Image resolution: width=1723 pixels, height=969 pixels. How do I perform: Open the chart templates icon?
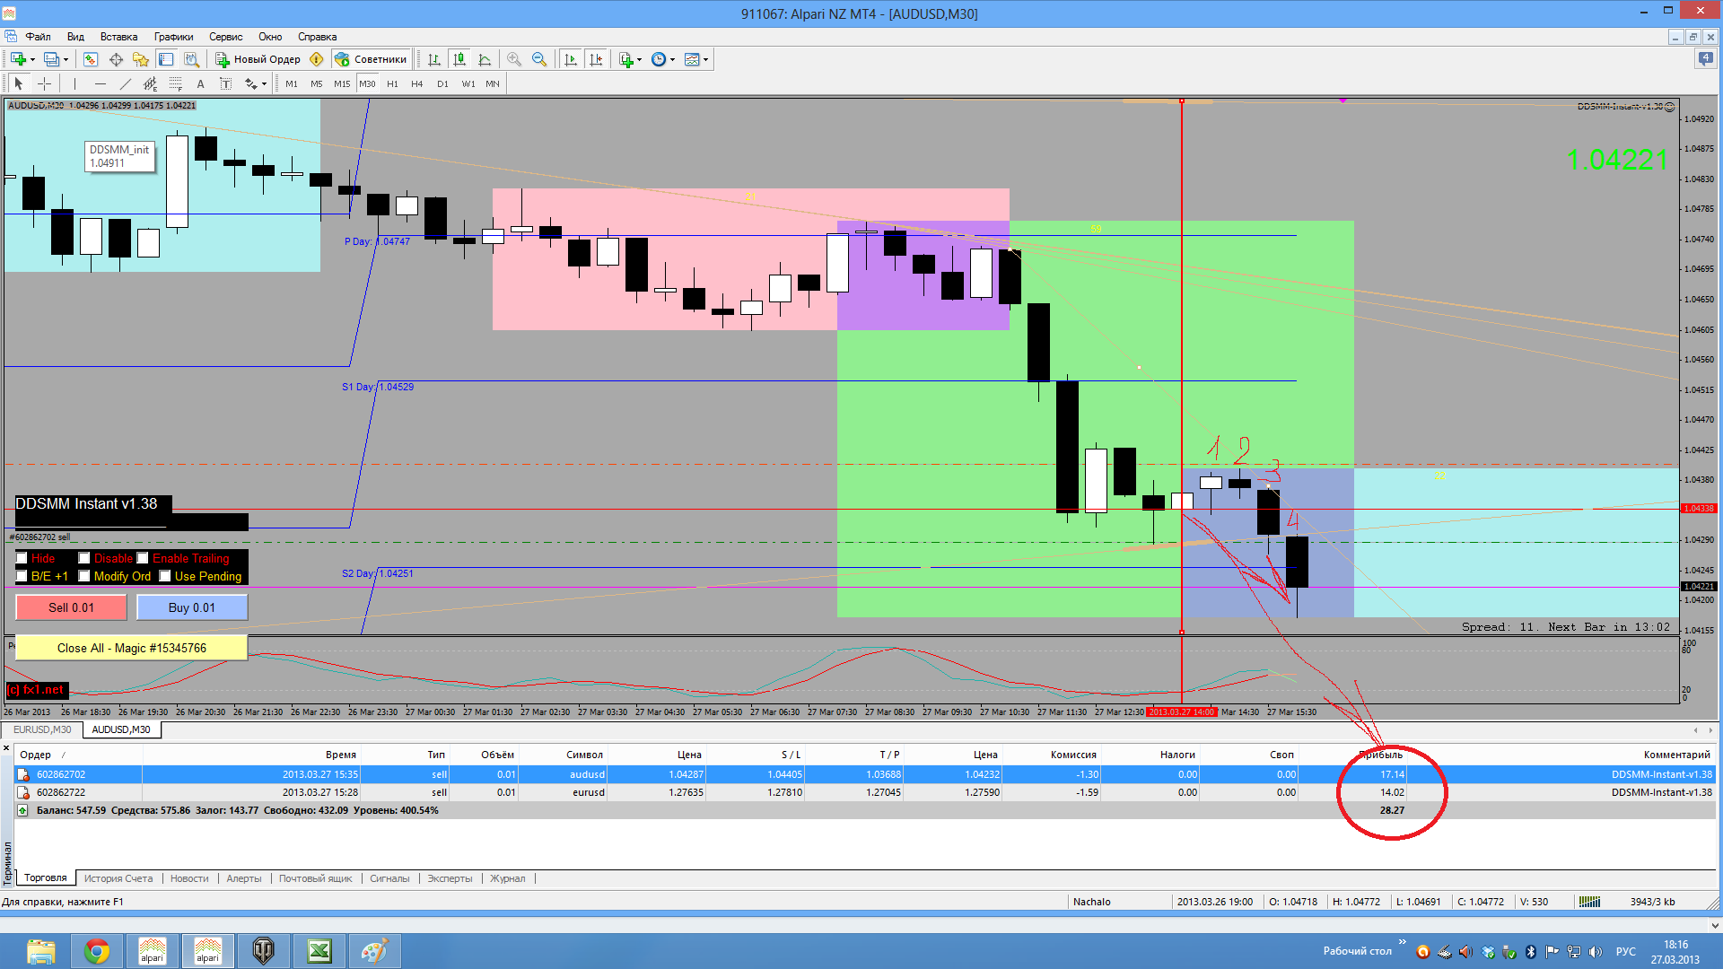(x=692, y=59)
